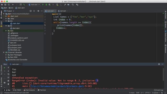
Task: Click bin breadcrumb in navigation bar
Action: coord(11,8)
